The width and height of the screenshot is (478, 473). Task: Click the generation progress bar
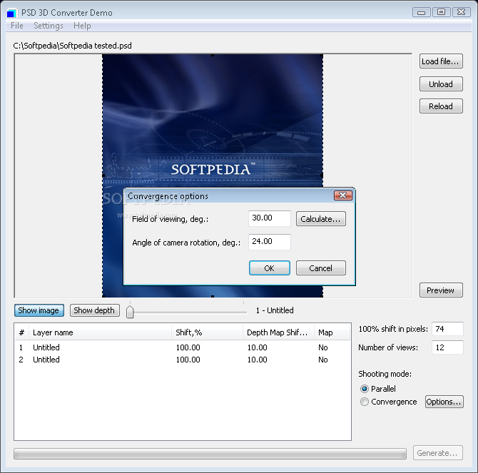210,454
